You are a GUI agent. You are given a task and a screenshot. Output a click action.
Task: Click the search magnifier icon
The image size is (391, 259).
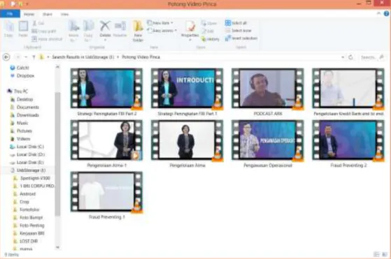tap(381, 57)
